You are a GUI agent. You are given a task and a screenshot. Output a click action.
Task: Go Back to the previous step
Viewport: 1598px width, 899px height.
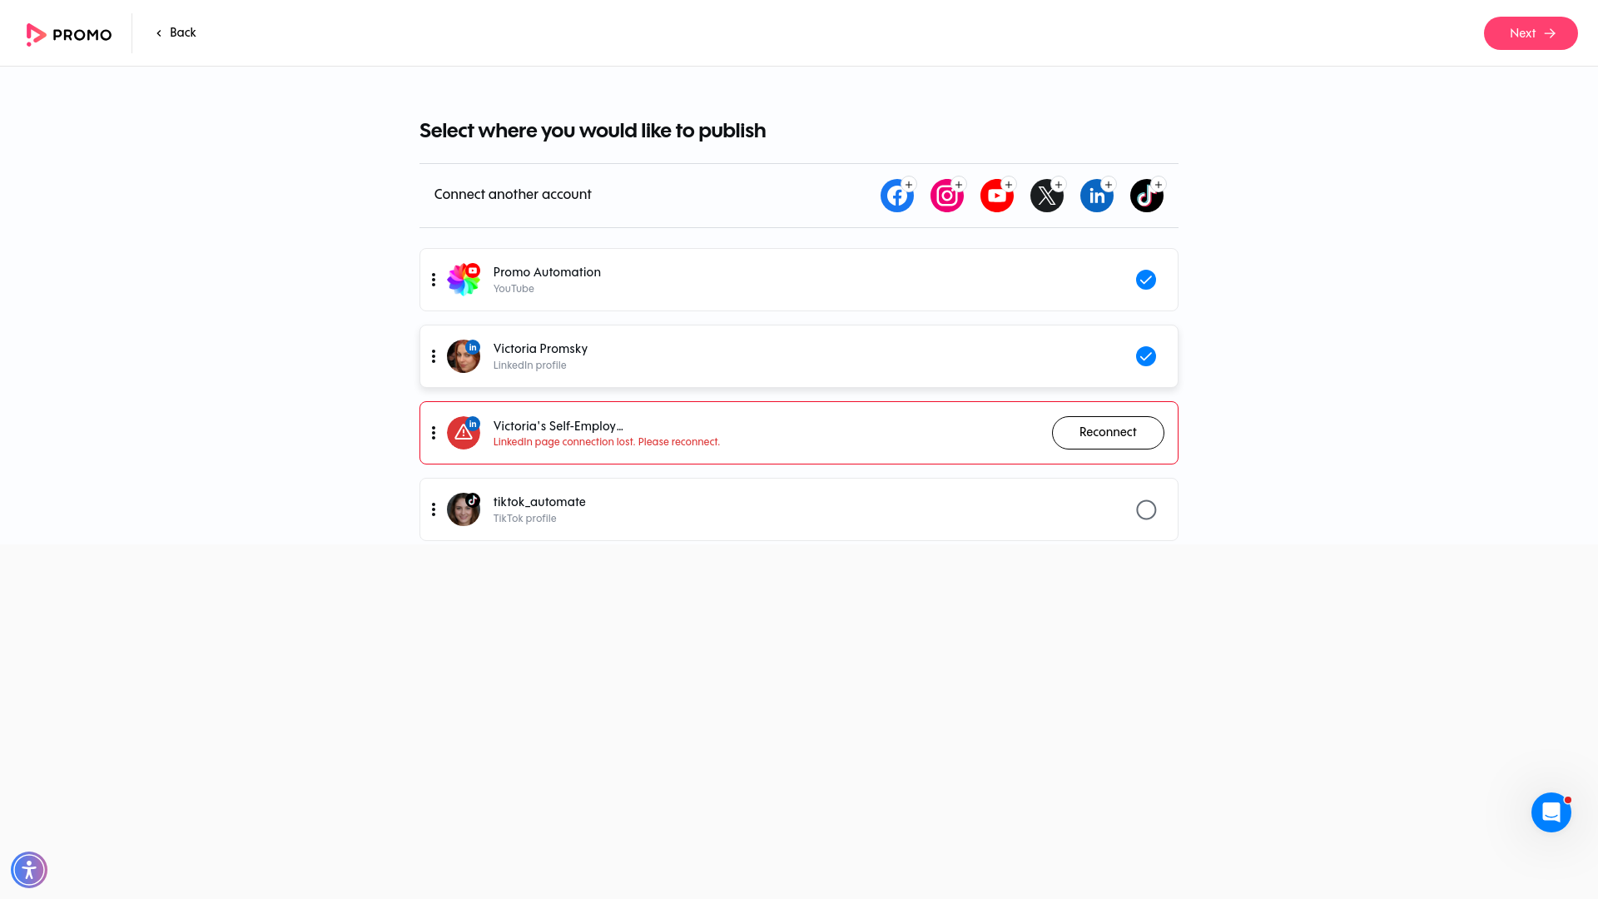pos(176,32)
